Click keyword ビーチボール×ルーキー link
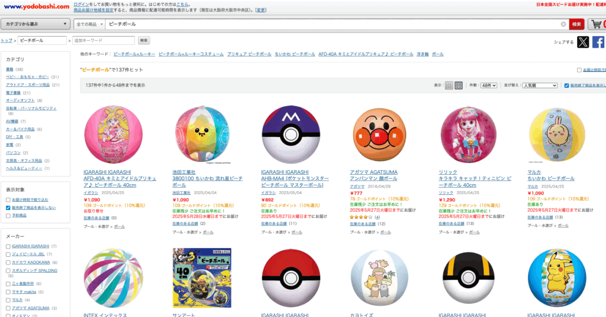This screenshot has width=606, height=317. point(134,54)
